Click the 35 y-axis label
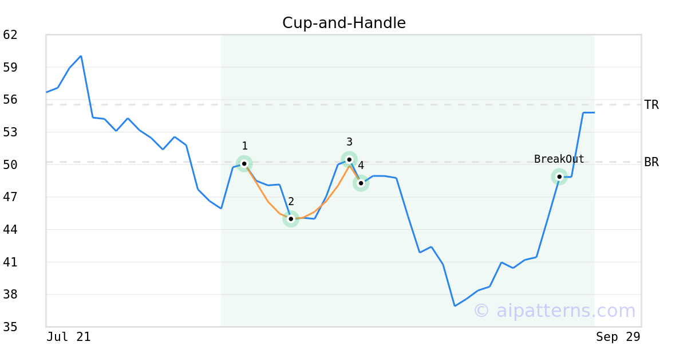 point(10,327)
